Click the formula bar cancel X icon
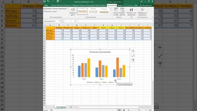 (x=66, y=21)
